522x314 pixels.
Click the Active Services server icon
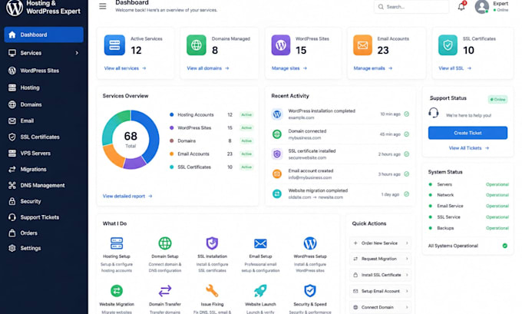pyautogui.click(x=114, y=45)
